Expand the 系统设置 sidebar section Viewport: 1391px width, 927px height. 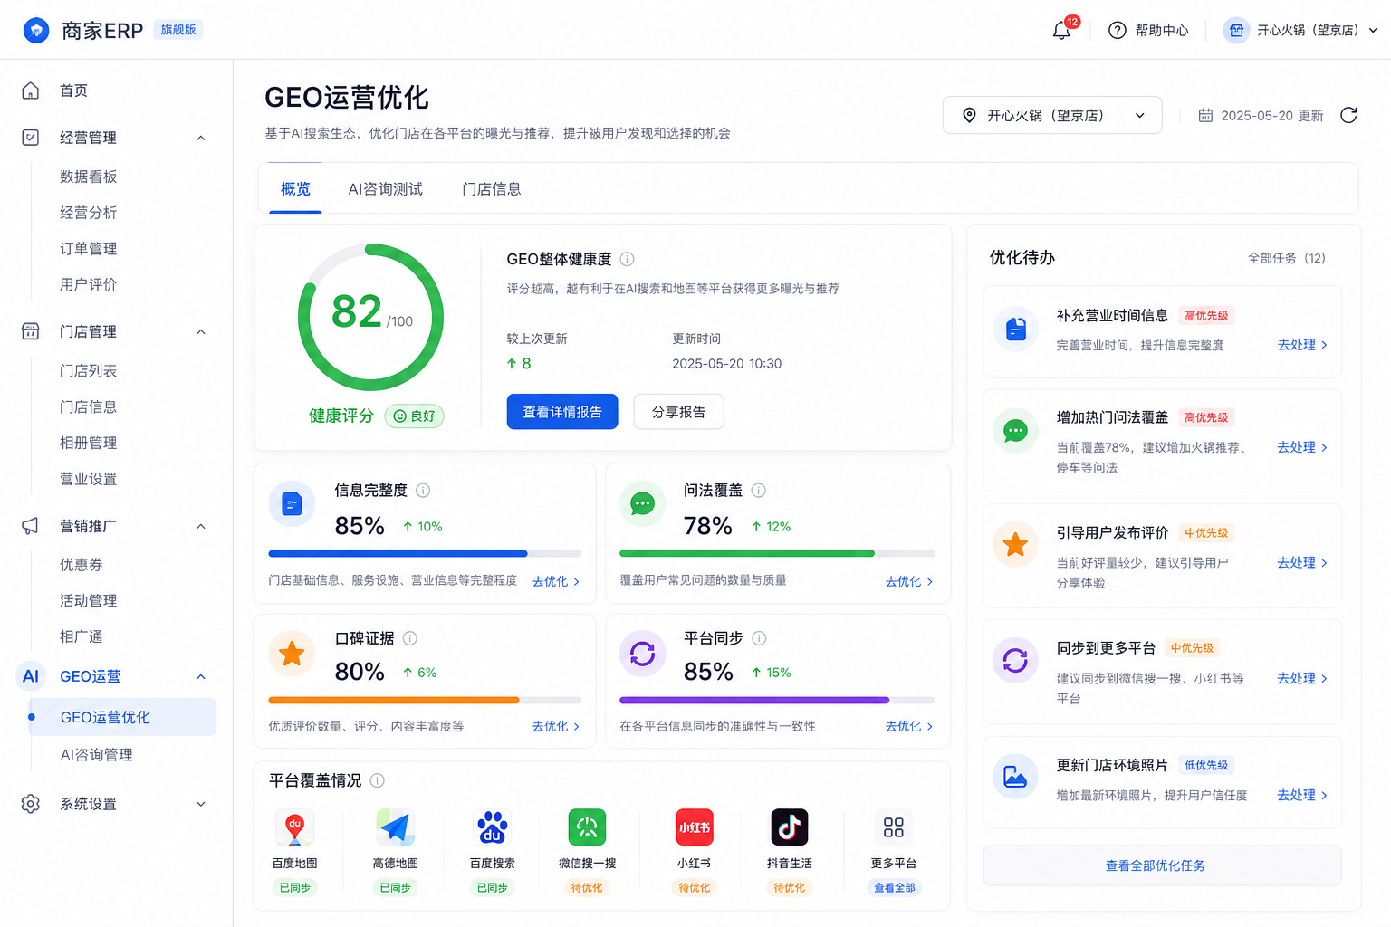click(201, 804)
